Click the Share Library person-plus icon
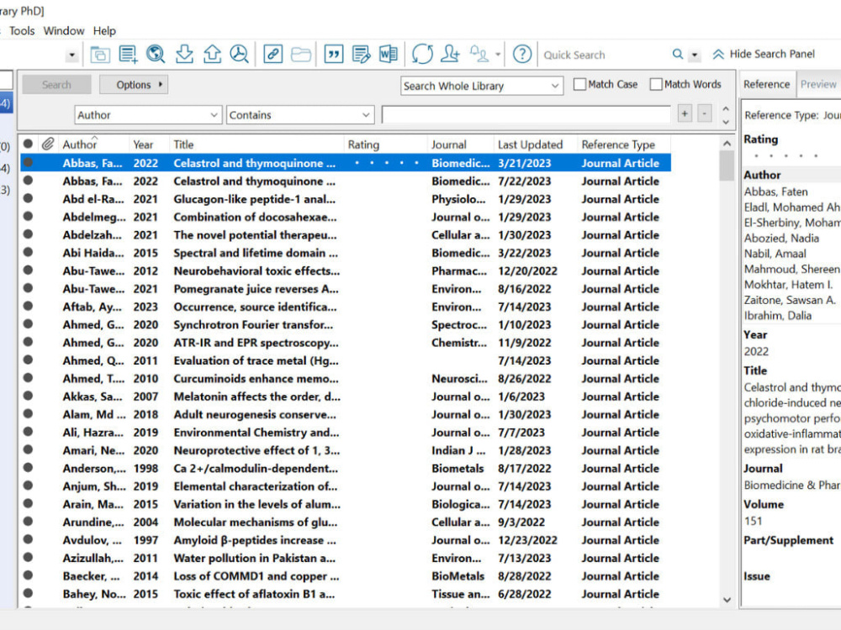 (x=450, y=54)
